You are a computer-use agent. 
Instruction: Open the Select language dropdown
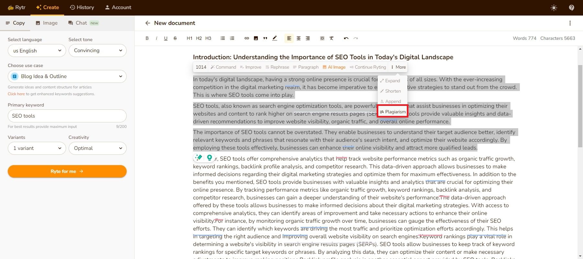(37, 51)
